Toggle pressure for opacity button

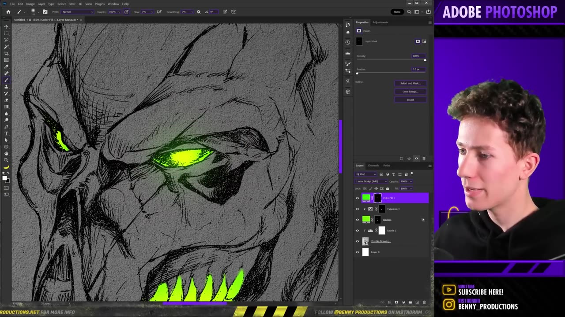[126, 12]
